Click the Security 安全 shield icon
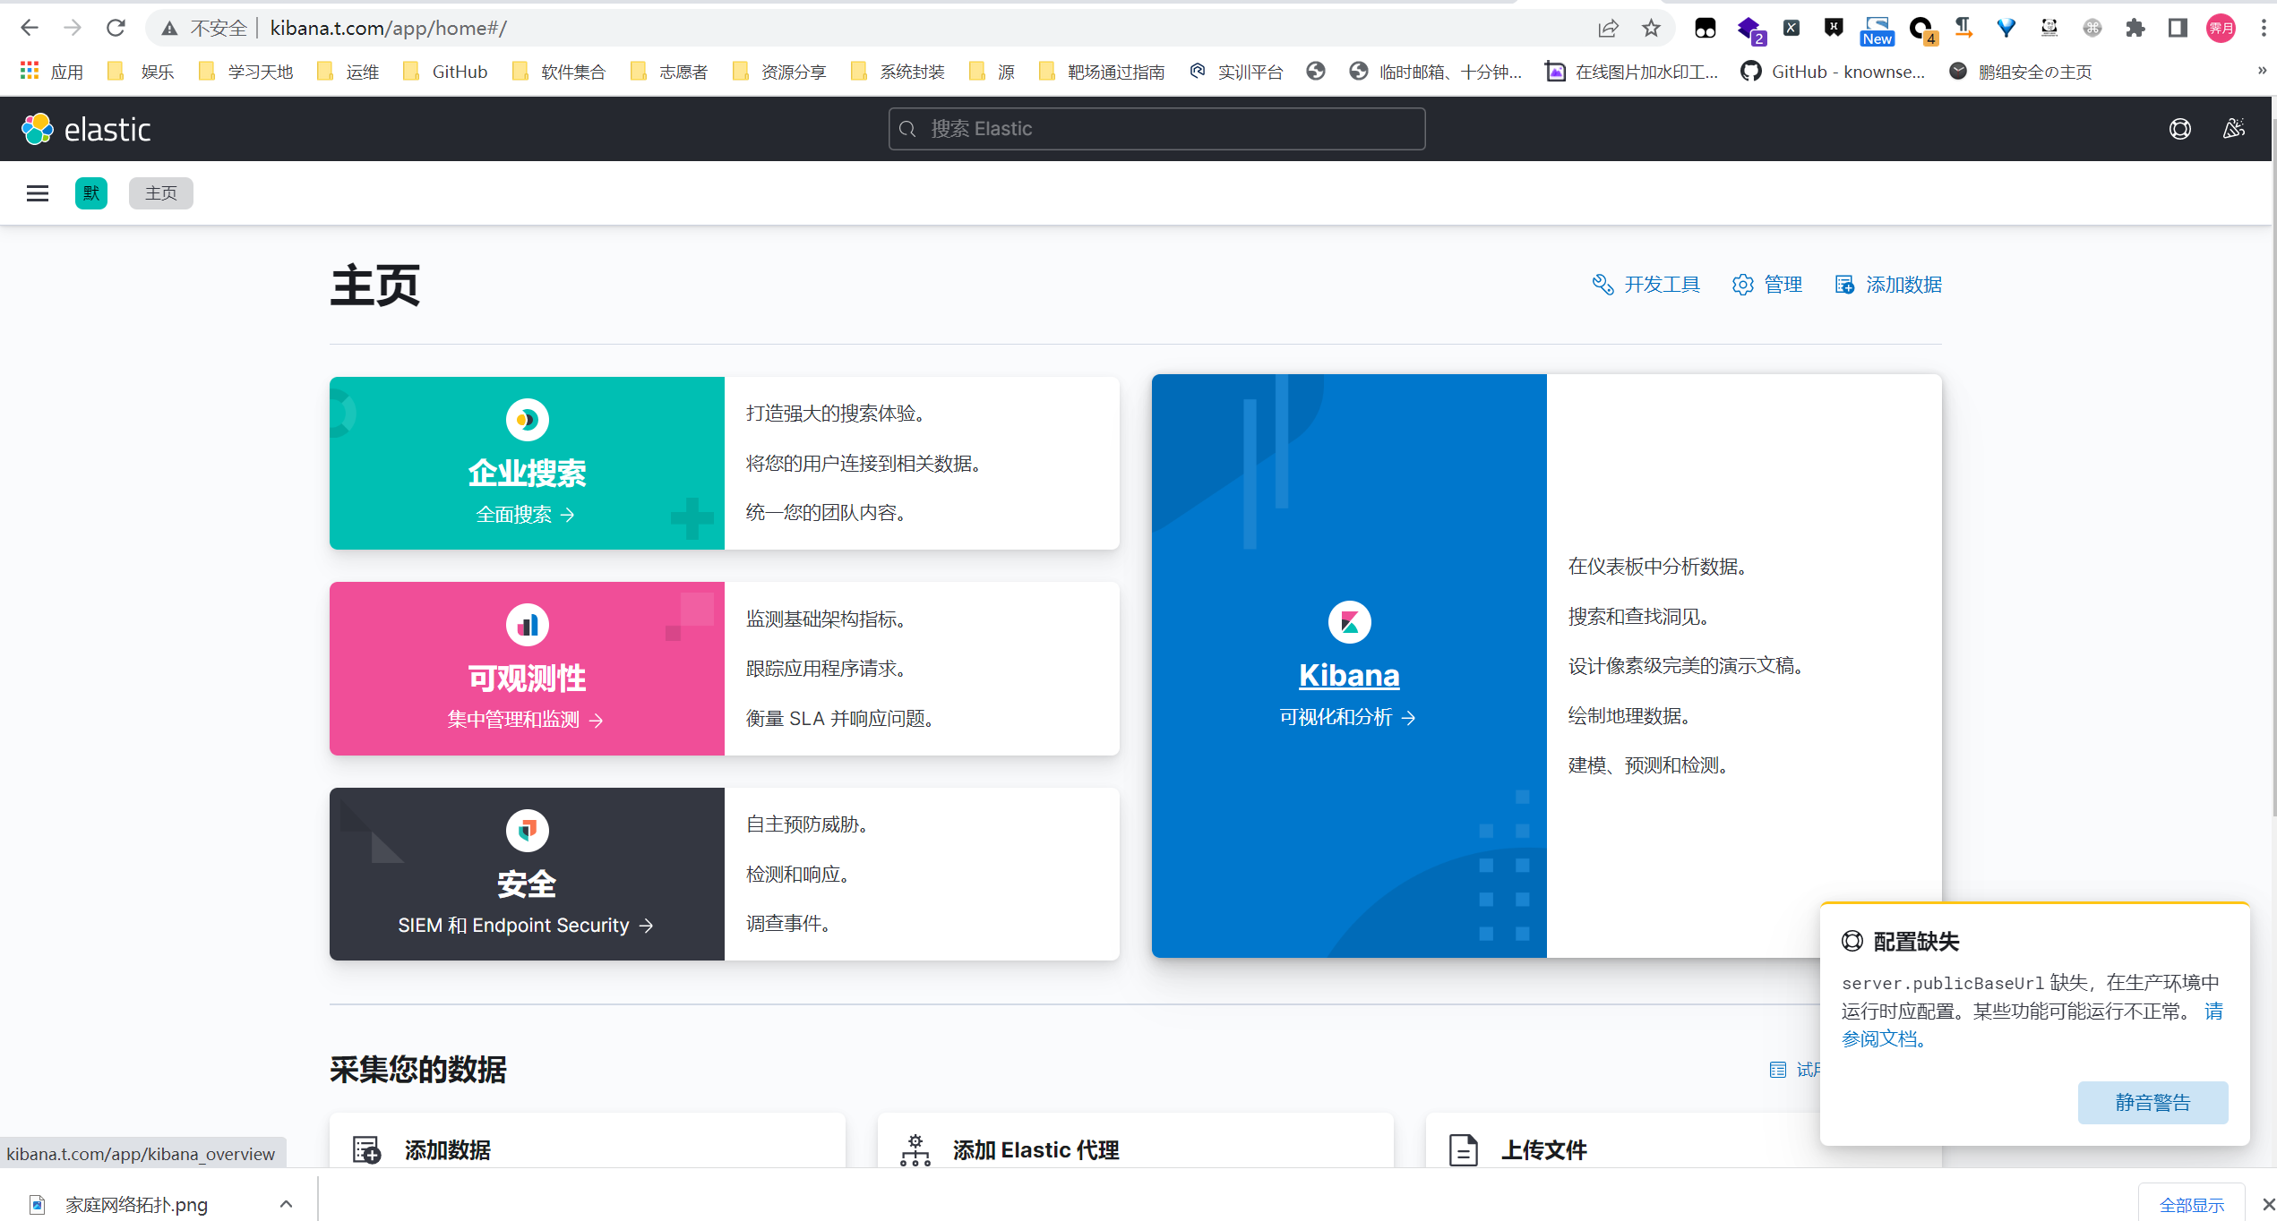Image resolution: width=2277 pixels, height=1221 pixels. click(527, 830)
